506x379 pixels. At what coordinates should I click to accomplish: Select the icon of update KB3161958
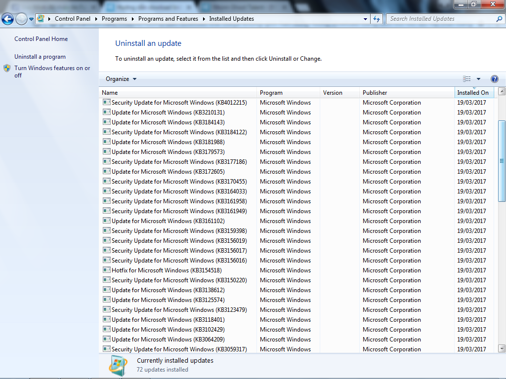click(107, 201)
